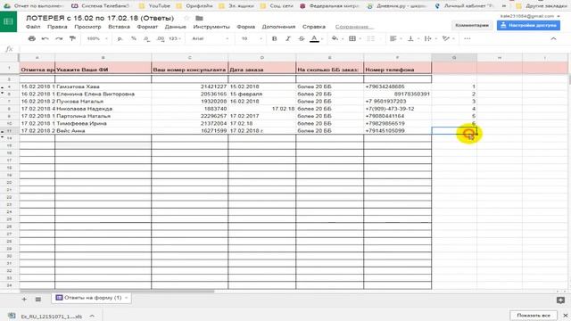The width and height of the screenshot is (571, 321).
Task: Open the account email dropdown
Action: pyautogui.click(x=530, y=16)
